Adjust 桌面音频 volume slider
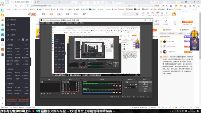201x113 pixels. click(99, 86)
